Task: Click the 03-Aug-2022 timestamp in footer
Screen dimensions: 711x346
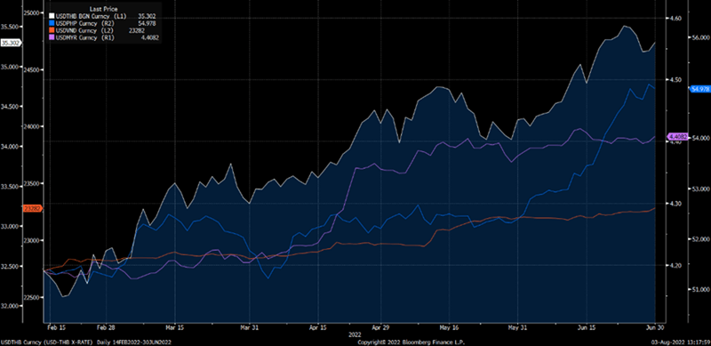Action: [x=681, y=342]
